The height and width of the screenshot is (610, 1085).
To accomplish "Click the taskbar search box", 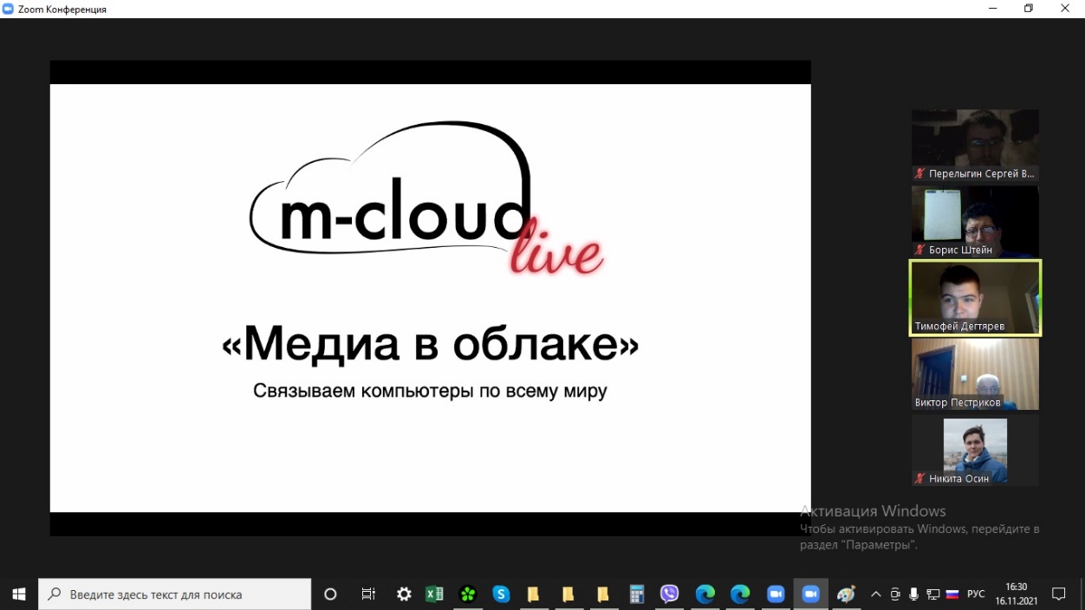I will (175, 594).
